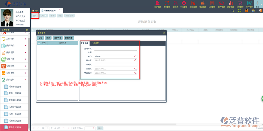
Task: Open the 财务管理 module icon
Action: pyautogui.click(x=184, y=4)
